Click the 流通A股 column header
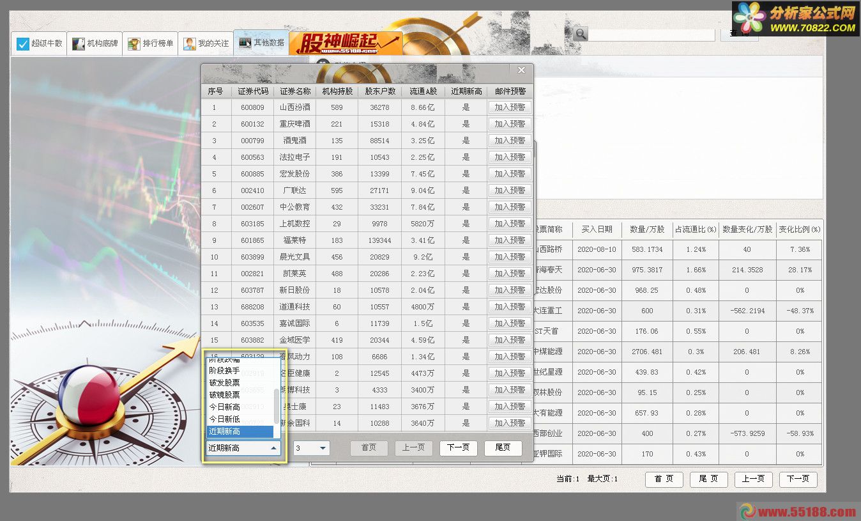Screen dimensions: 861x521 (423, 91)
